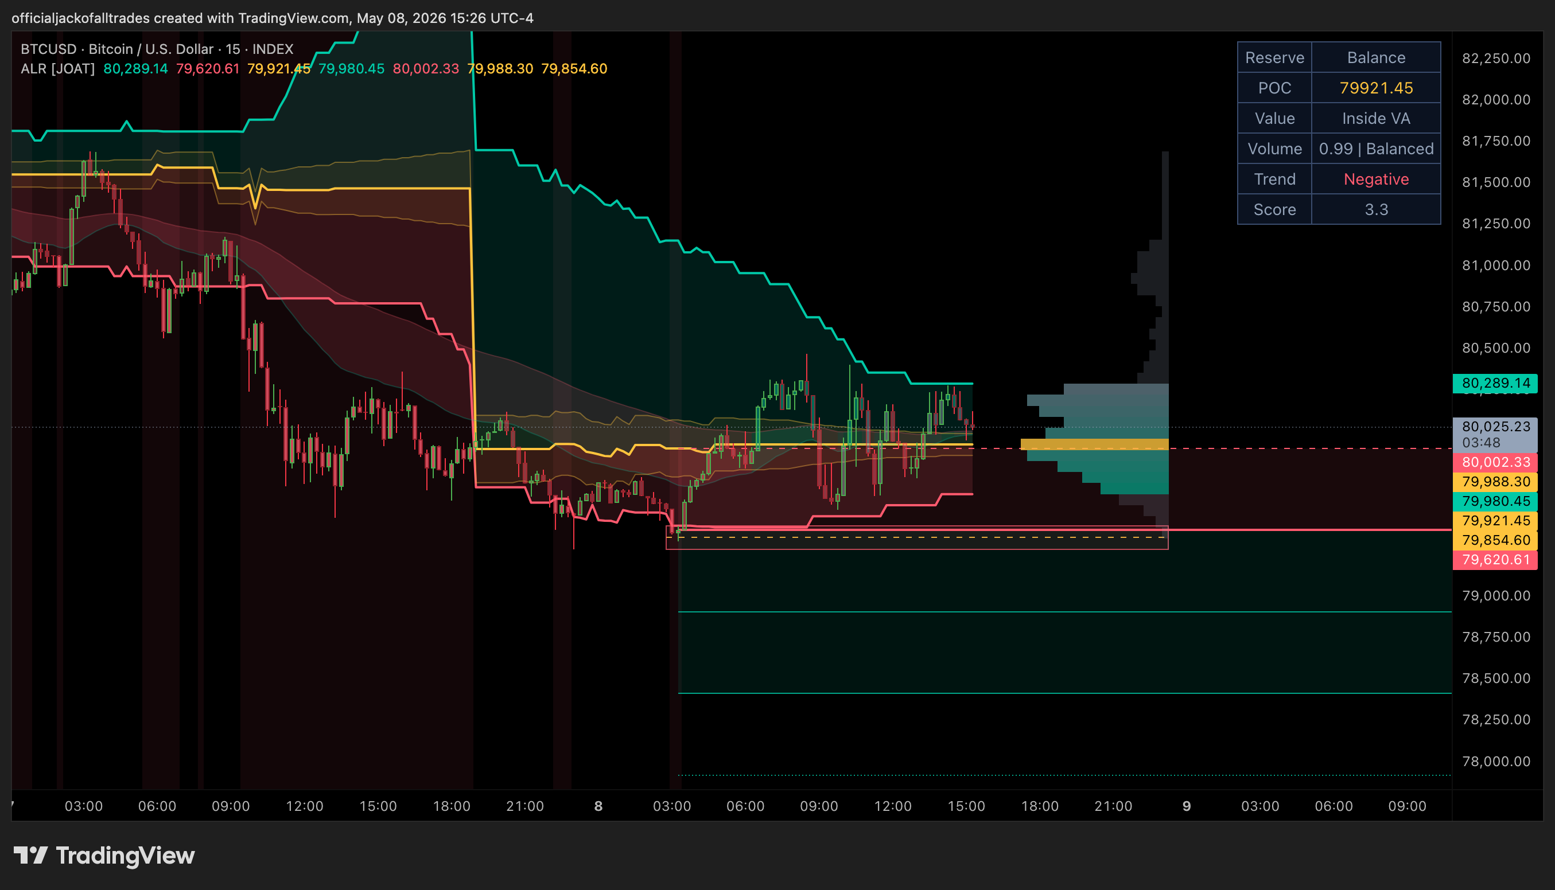
Task: Click the date label 8 on the time axis
Action: 598,806
